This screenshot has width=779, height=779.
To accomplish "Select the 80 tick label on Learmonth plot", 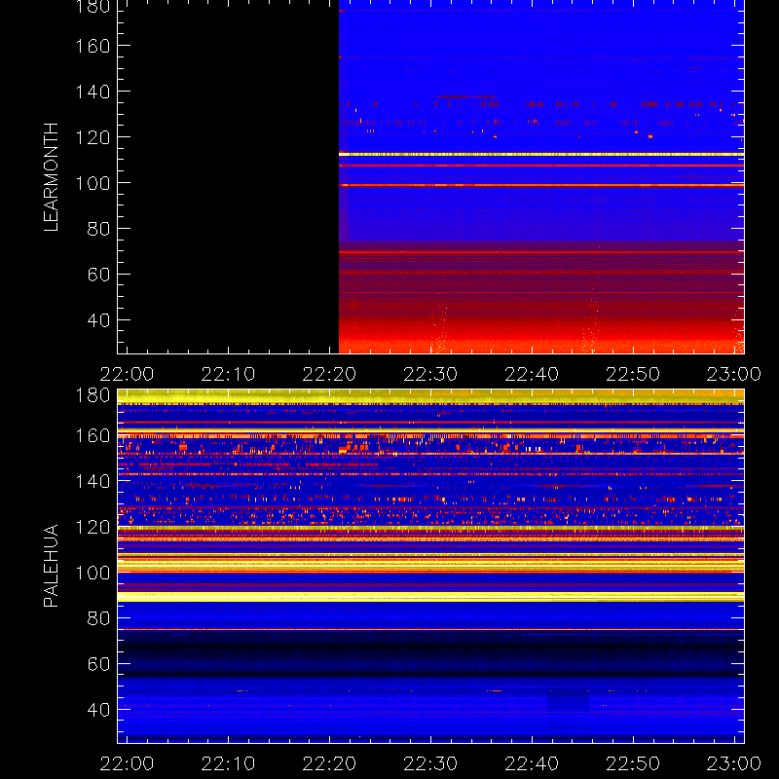I will coord(98,229).
